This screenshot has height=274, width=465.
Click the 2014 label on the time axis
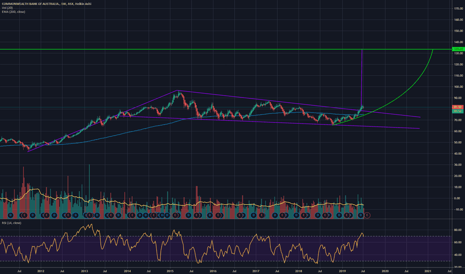pyautogui.click(x=127, y=271)
